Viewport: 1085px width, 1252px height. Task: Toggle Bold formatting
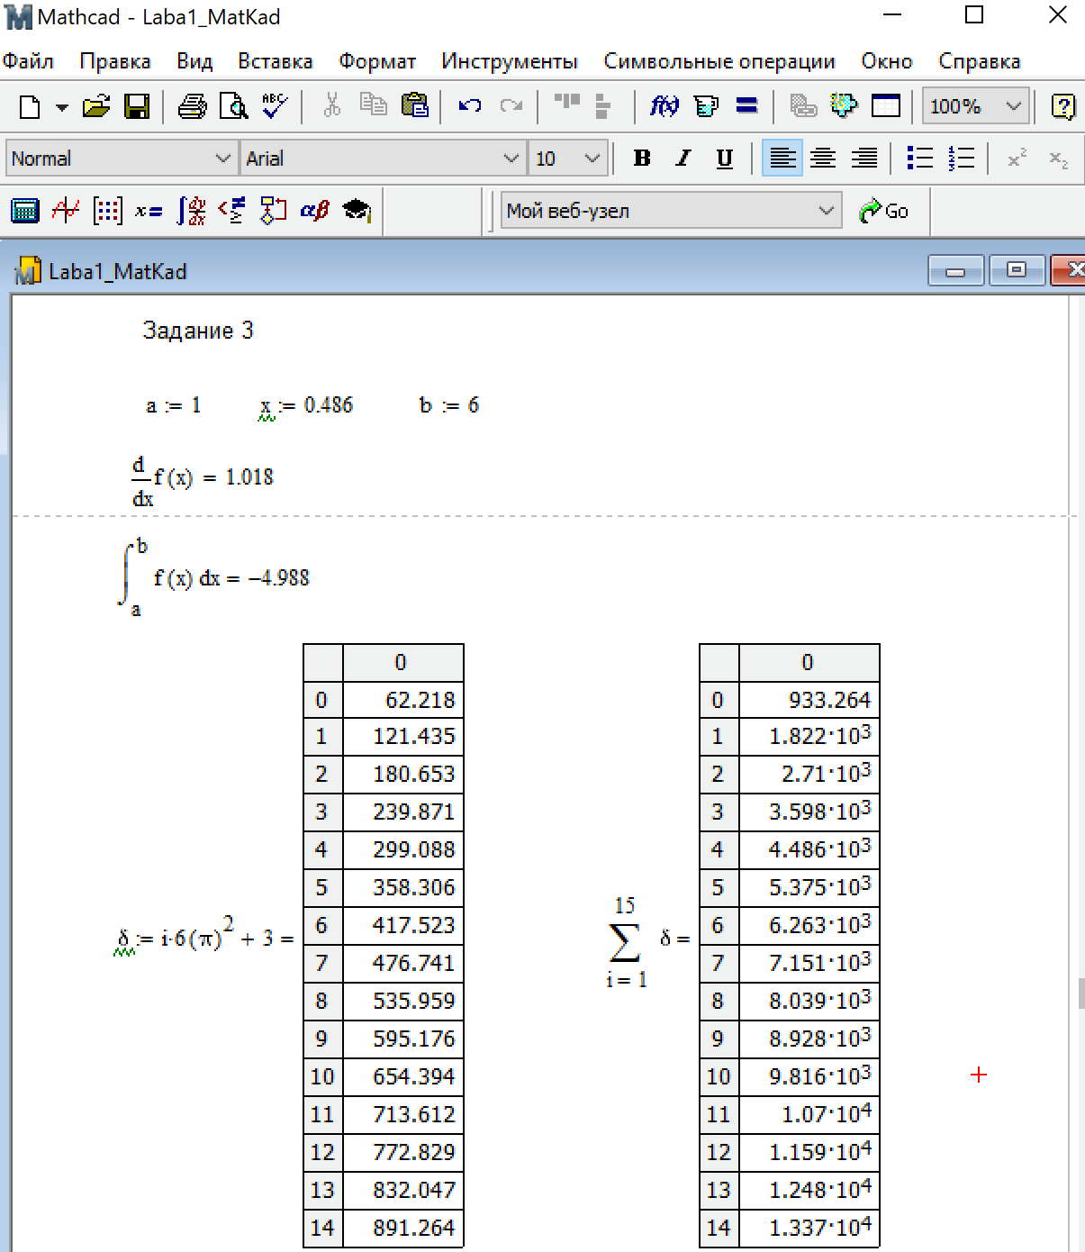(x=642, y=159)
